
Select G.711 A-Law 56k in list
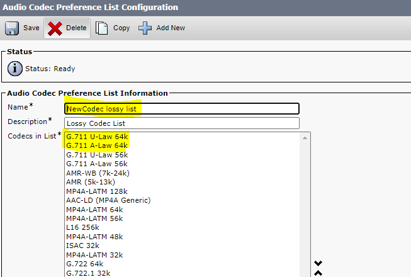point(97,164)
